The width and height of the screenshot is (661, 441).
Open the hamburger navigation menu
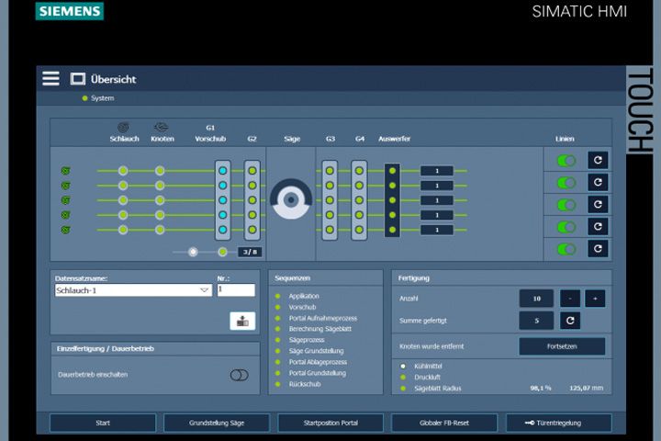(x=50, y=79)
